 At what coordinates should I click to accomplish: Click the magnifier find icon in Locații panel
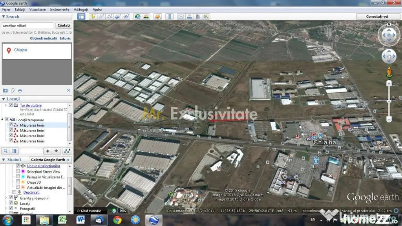[5, 151]
